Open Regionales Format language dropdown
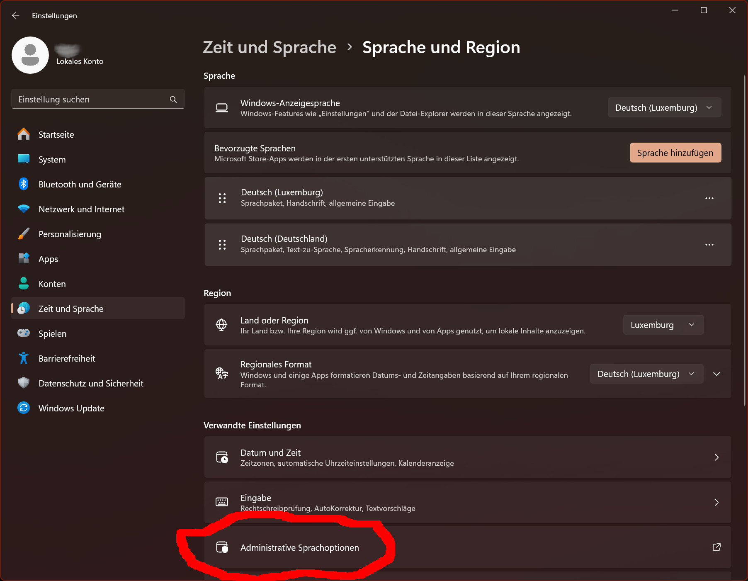The width and height of the screenshot is (748, 581). 646,374
